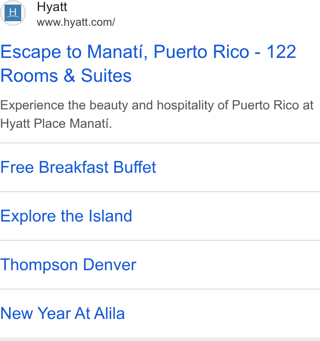Click the 'Rooms & Suites' headline line
The height and width of the screenshot is (341, 320).
66,76
